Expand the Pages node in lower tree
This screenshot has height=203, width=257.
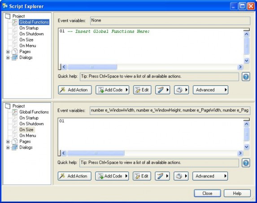click(x=8, y=141)
